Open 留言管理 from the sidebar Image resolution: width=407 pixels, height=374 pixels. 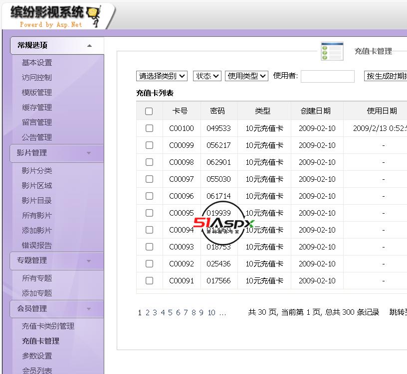[x=37, y=123]
